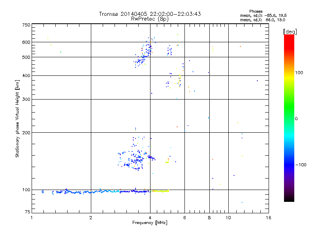Click the yellow-green trace segment near 100 km

click(x=161, y=191)
